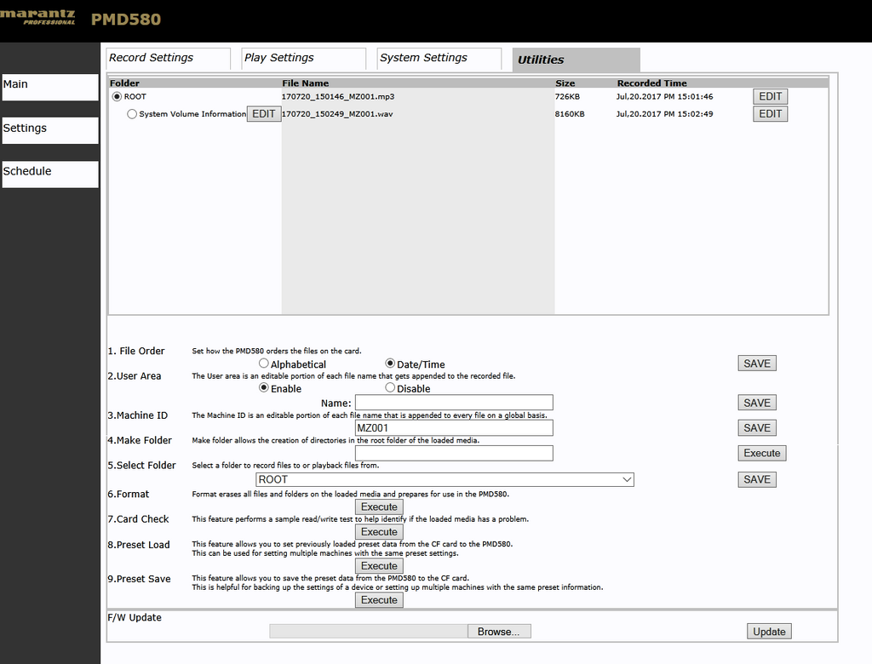Select System Volume Information folder radio

pos(132,114)
